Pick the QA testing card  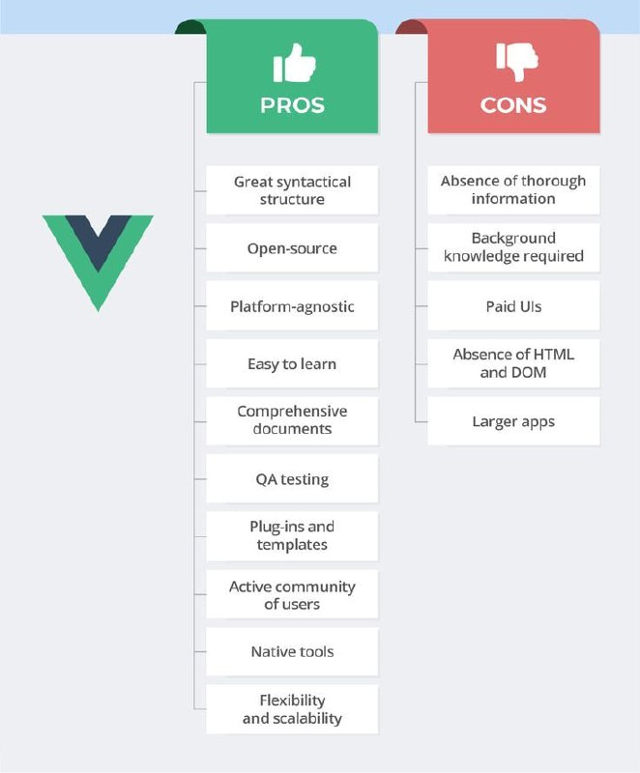[292, 478]
